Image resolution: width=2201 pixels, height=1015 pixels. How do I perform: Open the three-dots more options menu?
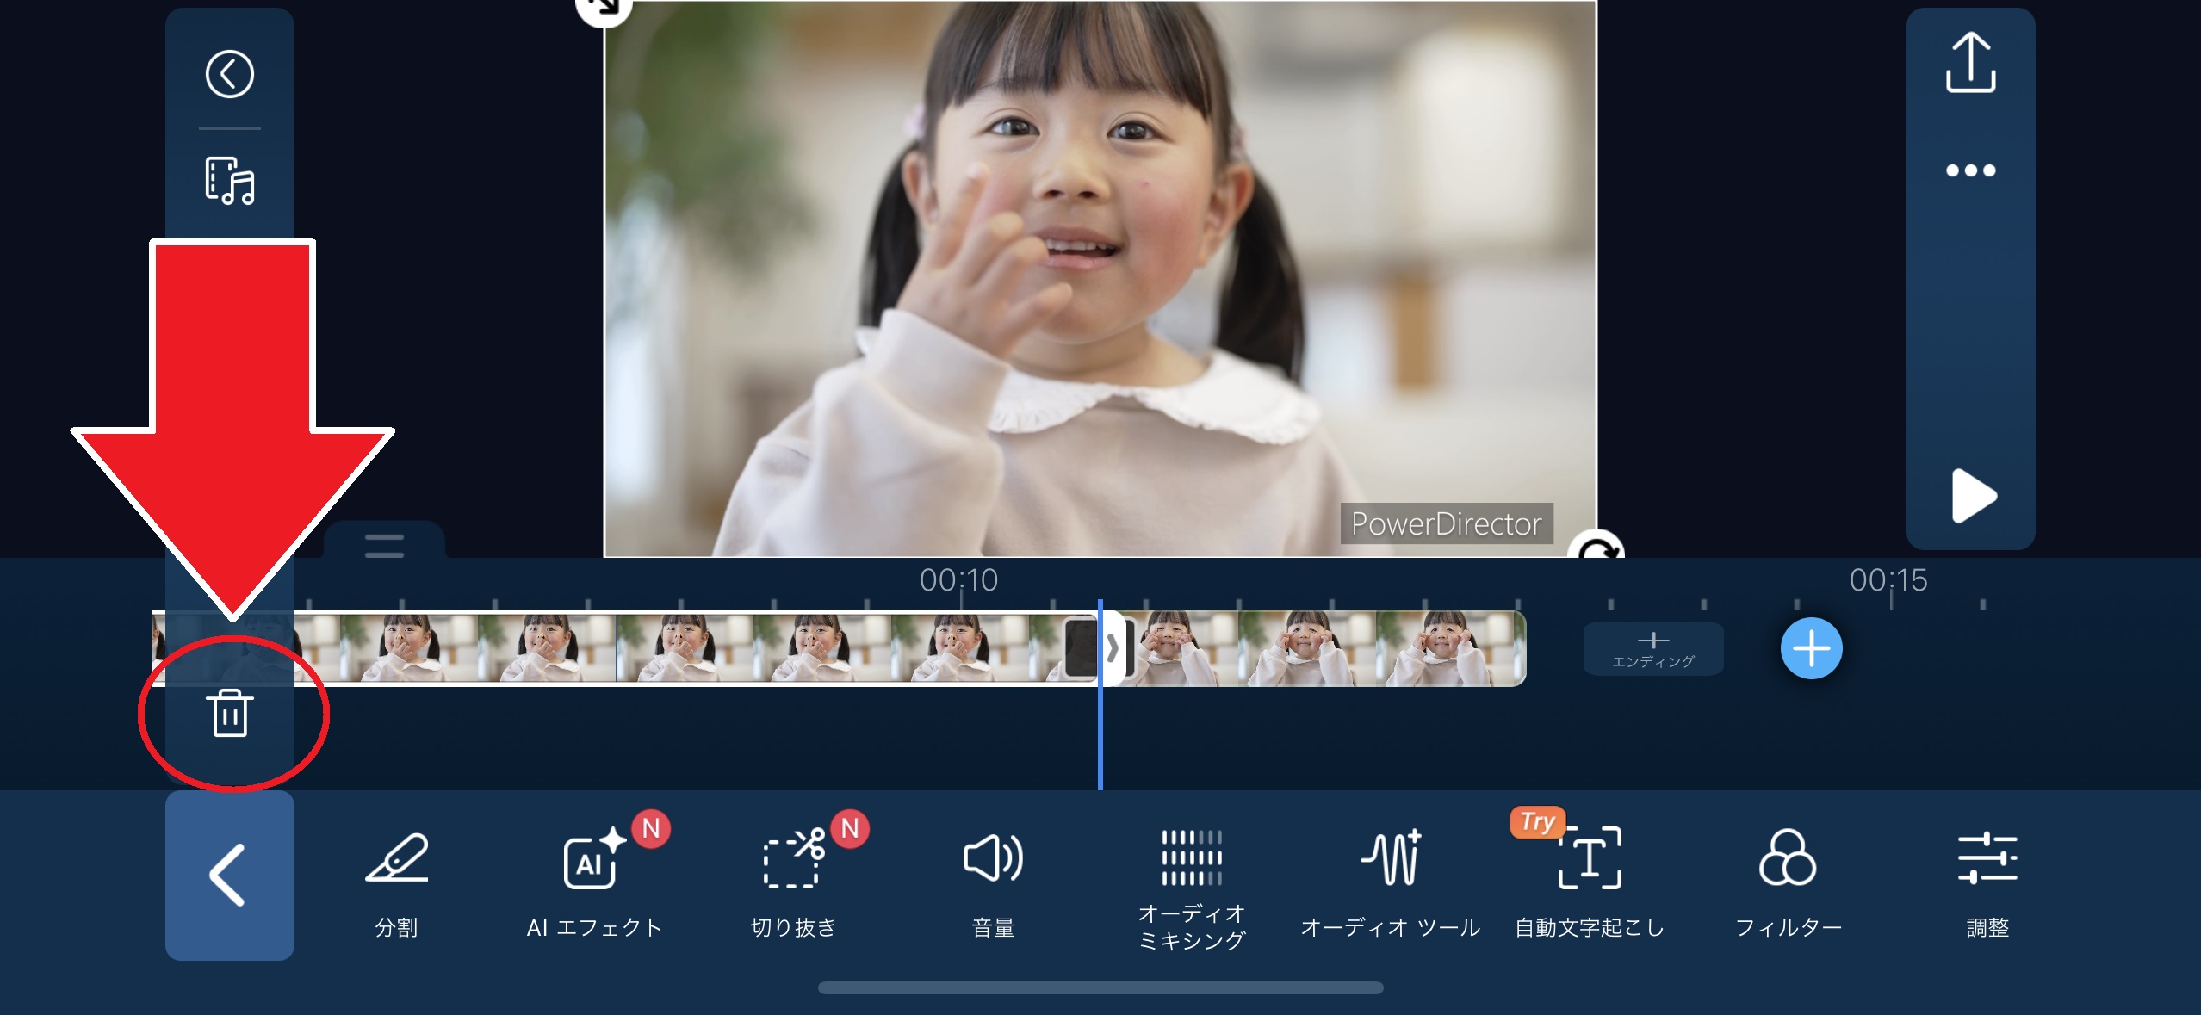pos(1970,170)
